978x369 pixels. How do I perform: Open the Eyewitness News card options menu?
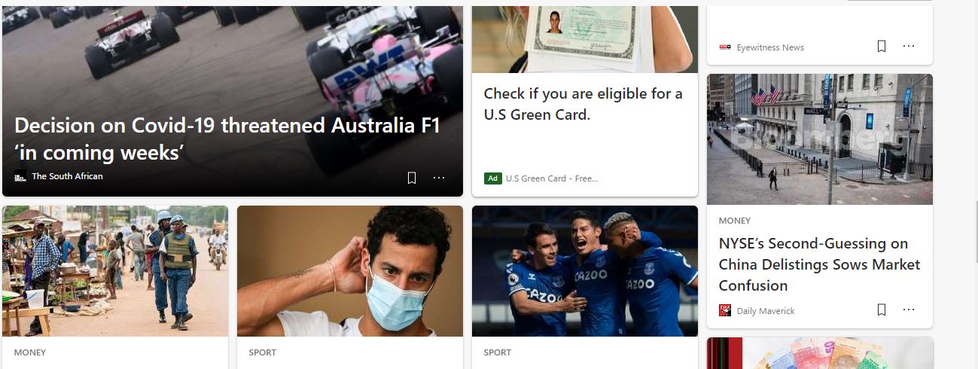[x=909, y=46]
